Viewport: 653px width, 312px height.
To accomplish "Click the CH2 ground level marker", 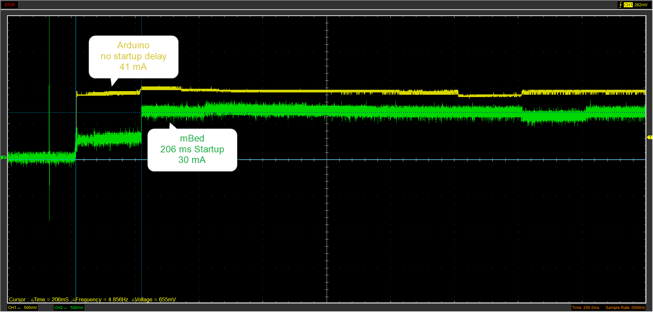I will point(4,158).
